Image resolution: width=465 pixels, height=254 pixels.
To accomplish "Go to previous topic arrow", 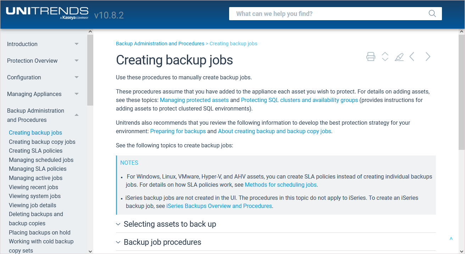I will 412,57.
